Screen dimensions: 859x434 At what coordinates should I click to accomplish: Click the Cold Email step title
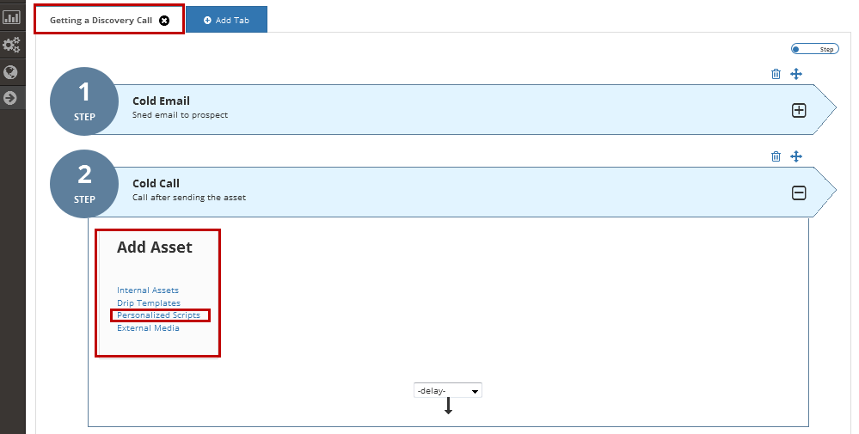coord(161,101)
